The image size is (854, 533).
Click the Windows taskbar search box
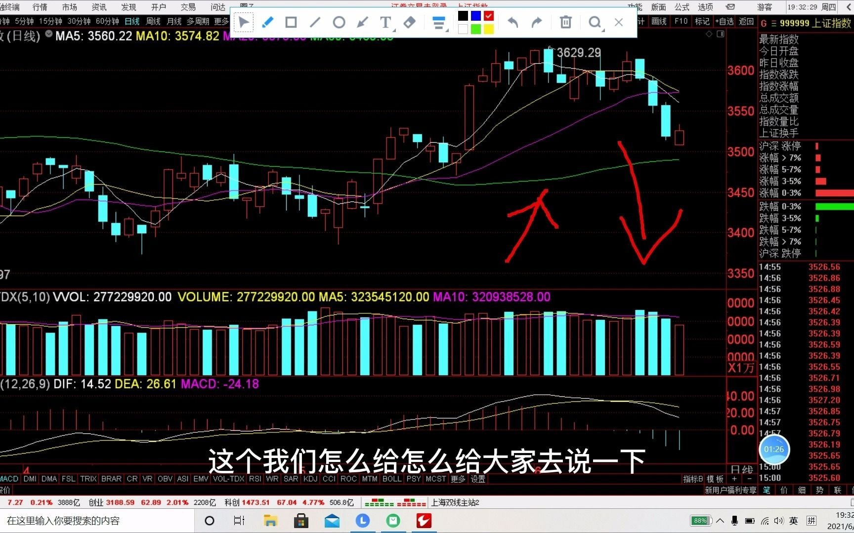(x=97, y=521)
